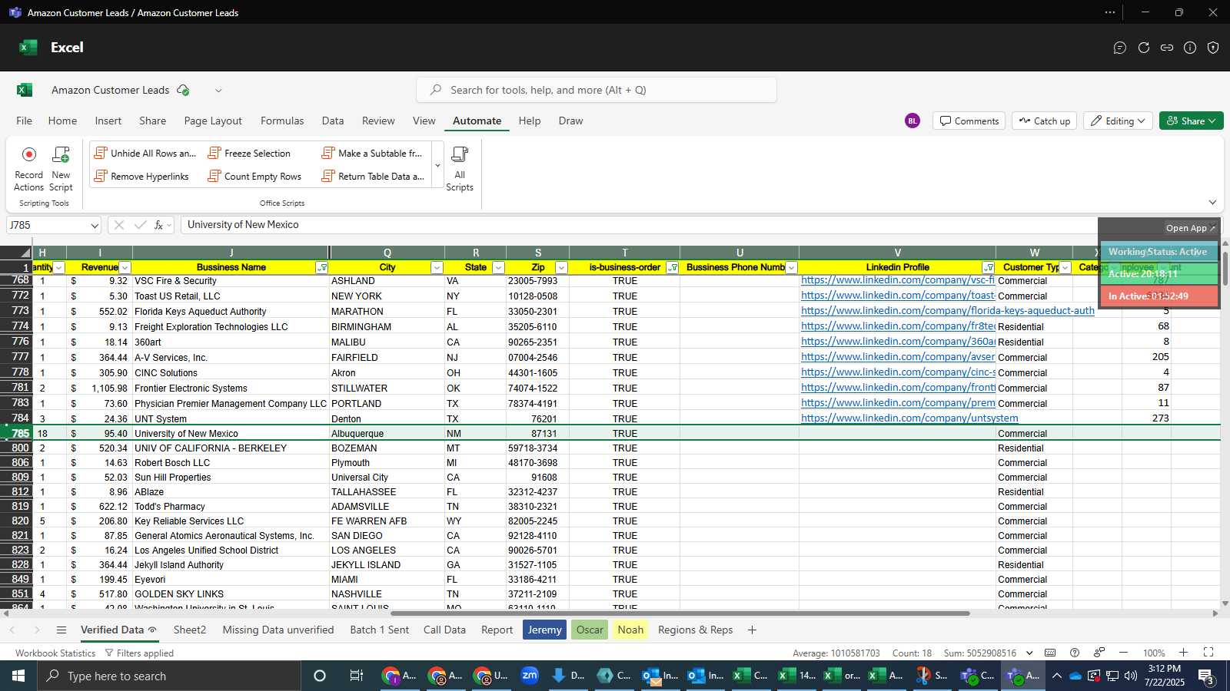Open the All Scripts panel
1230x691 pixels.
[460, 168]
